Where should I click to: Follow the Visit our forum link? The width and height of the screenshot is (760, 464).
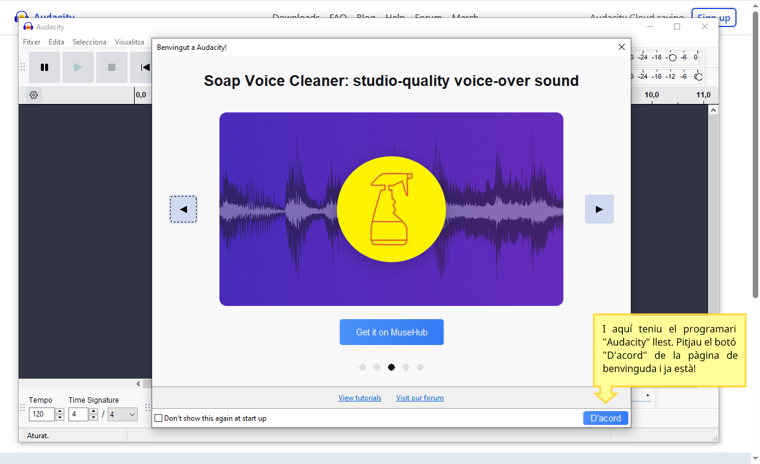[420, 398]
